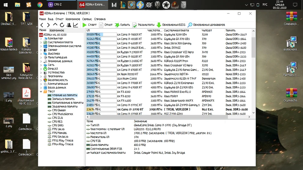Click Обновления BIOS button
The height and width of the screenshot is (170, 303).
(171, 25)
